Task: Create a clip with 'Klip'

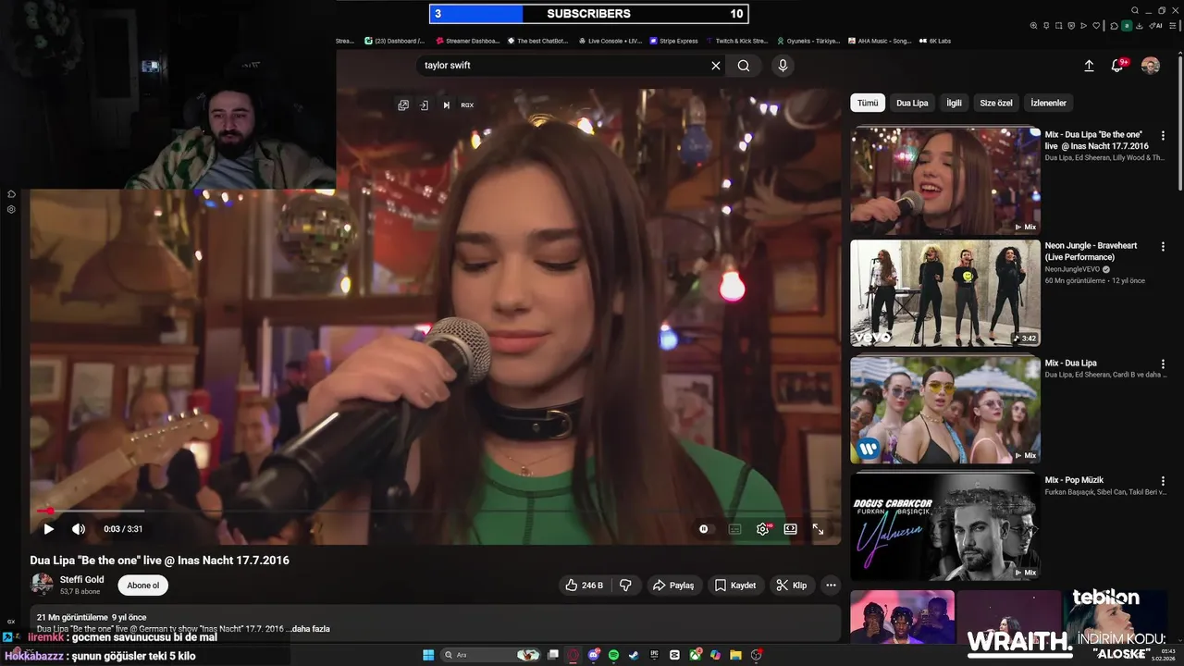Action: 792,586
